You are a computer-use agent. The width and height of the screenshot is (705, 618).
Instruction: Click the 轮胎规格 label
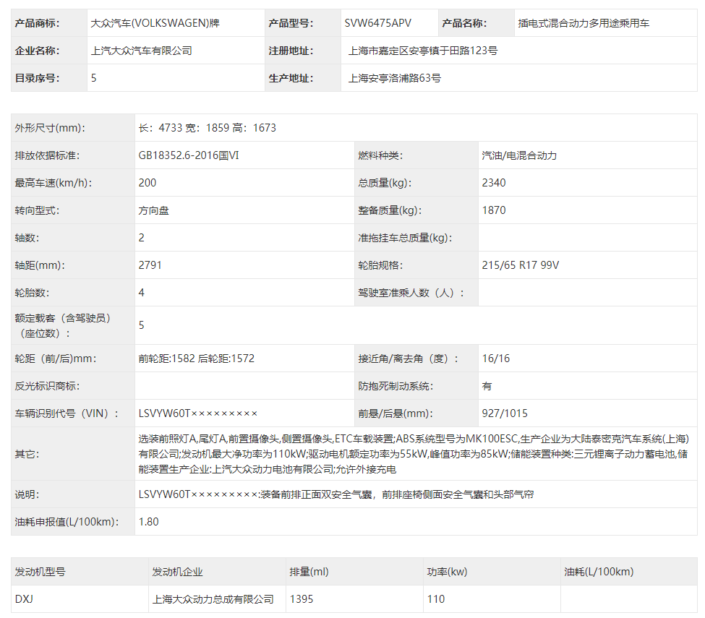[x=380, y=265]
